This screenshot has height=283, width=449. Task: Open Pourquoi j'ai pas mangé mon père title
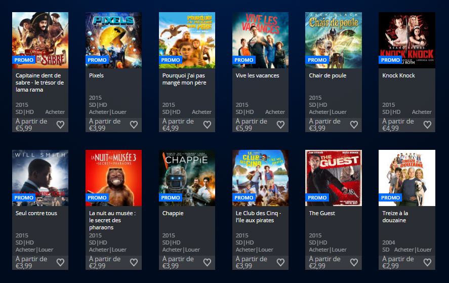[x=184, y=79]
